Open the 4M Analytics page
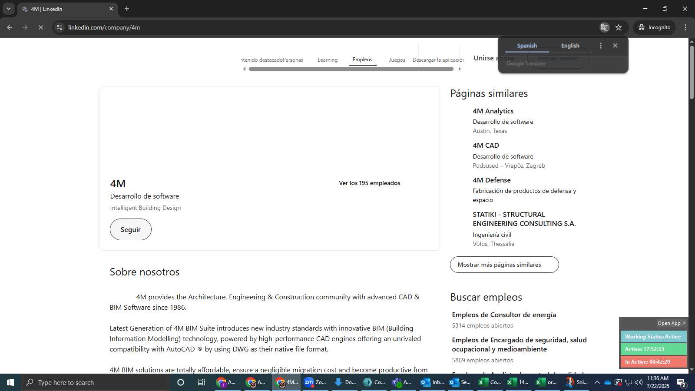Screen dimensions: 695x391 click(493, 111)
